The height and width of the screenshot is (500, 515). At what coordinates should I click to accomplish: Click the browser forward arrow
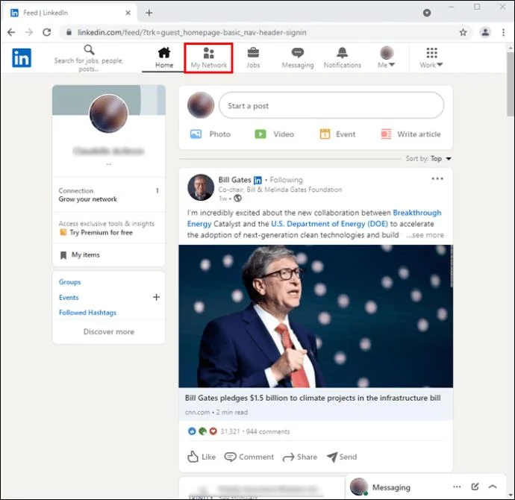coord(29,32)
